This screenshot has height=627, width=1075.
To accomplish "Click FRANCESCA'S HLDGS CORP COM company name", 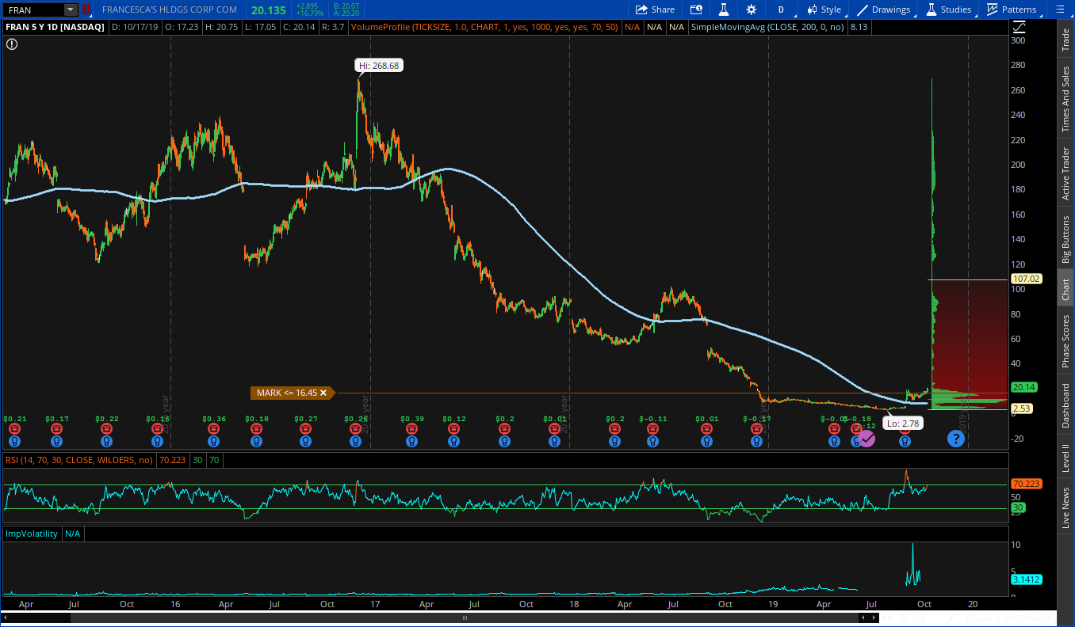I will click(170, 9).
